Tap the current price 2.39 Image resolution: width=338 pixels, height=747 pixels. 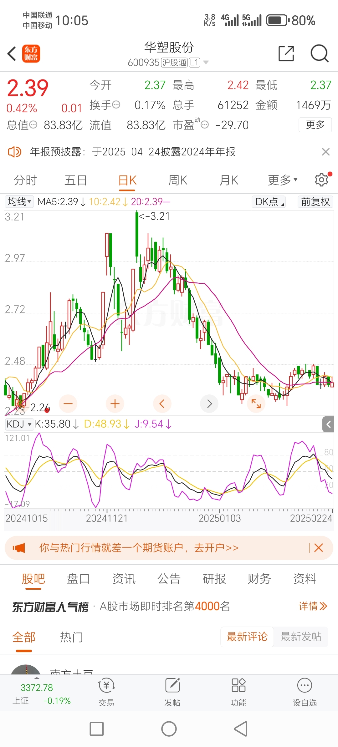click(x=28, y=88)
